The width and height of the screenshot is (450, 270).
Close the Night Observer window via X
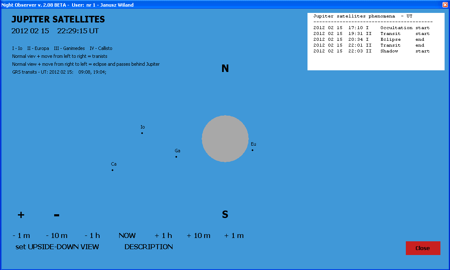pyautogui.click(x=445, y=5)
